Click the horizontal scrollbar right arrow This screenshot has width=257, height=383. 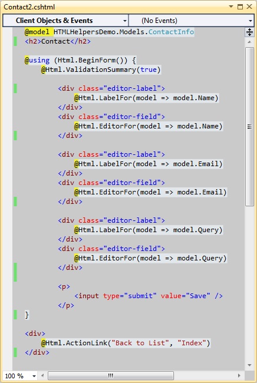point(239,375)
